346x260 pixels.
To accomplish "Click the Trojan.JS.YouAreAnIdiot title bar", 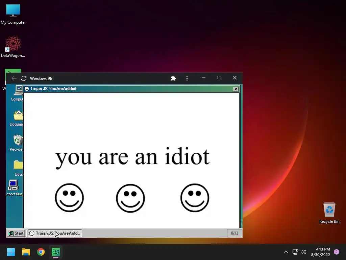I will [x=131, y=89].
